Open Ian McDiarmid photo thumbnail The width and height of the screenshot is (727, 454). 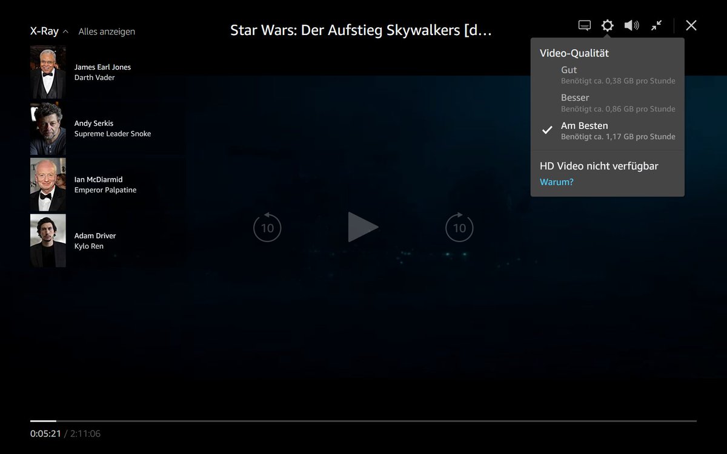click(x=48, y=185)
